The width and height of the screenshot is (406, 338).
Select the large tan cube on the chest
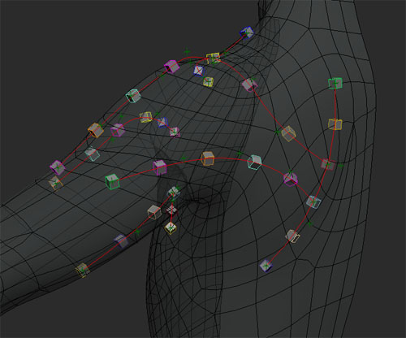pos(288,133)
